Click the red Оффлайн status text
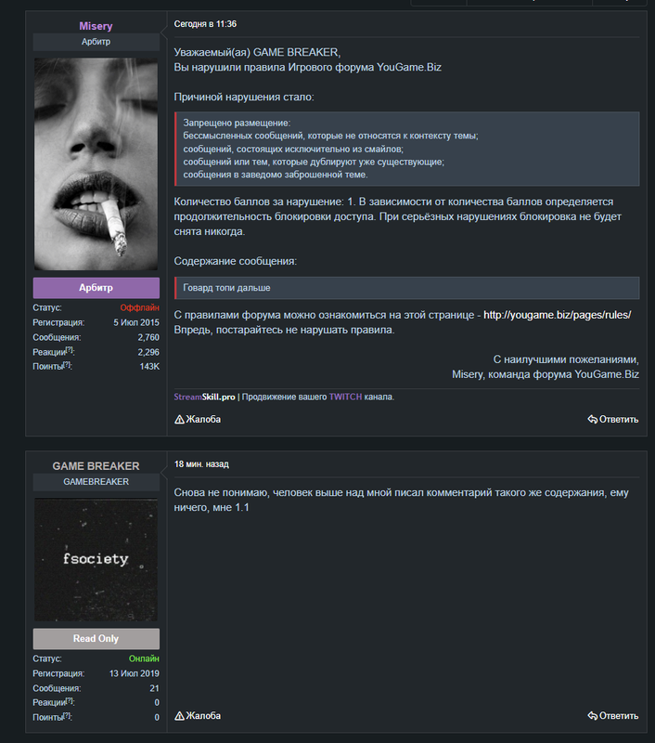Screen dimensions: 655x743 click(x=139, y=307)
